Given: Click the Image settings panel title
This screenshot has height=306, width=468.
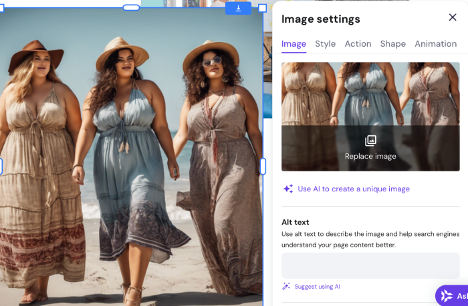Looking at the screenshot, I should 320,19.
